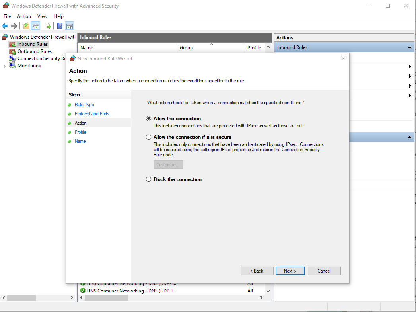
Task: Toggle the Show/Hide Action Pane icon
Action: pyautogui.click(x=69, y=26)
